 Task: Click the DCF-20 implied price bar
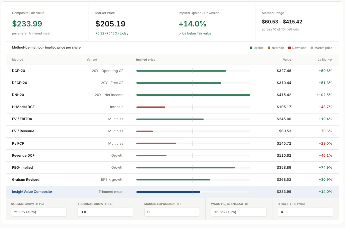[x=181, y=71]
